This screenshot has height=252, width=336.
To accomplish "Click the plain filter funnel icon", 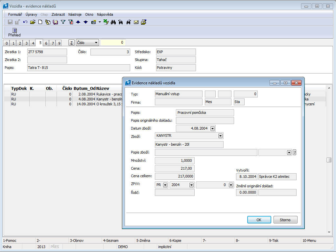I will point(63,22).
